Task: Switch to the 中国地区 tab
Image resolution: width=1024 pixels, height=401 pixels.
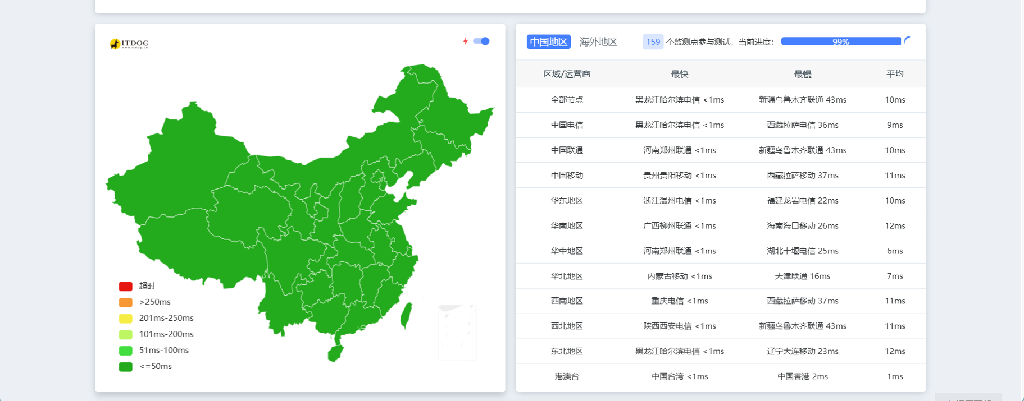Action: pyautogui.click(x=548, y=42)
